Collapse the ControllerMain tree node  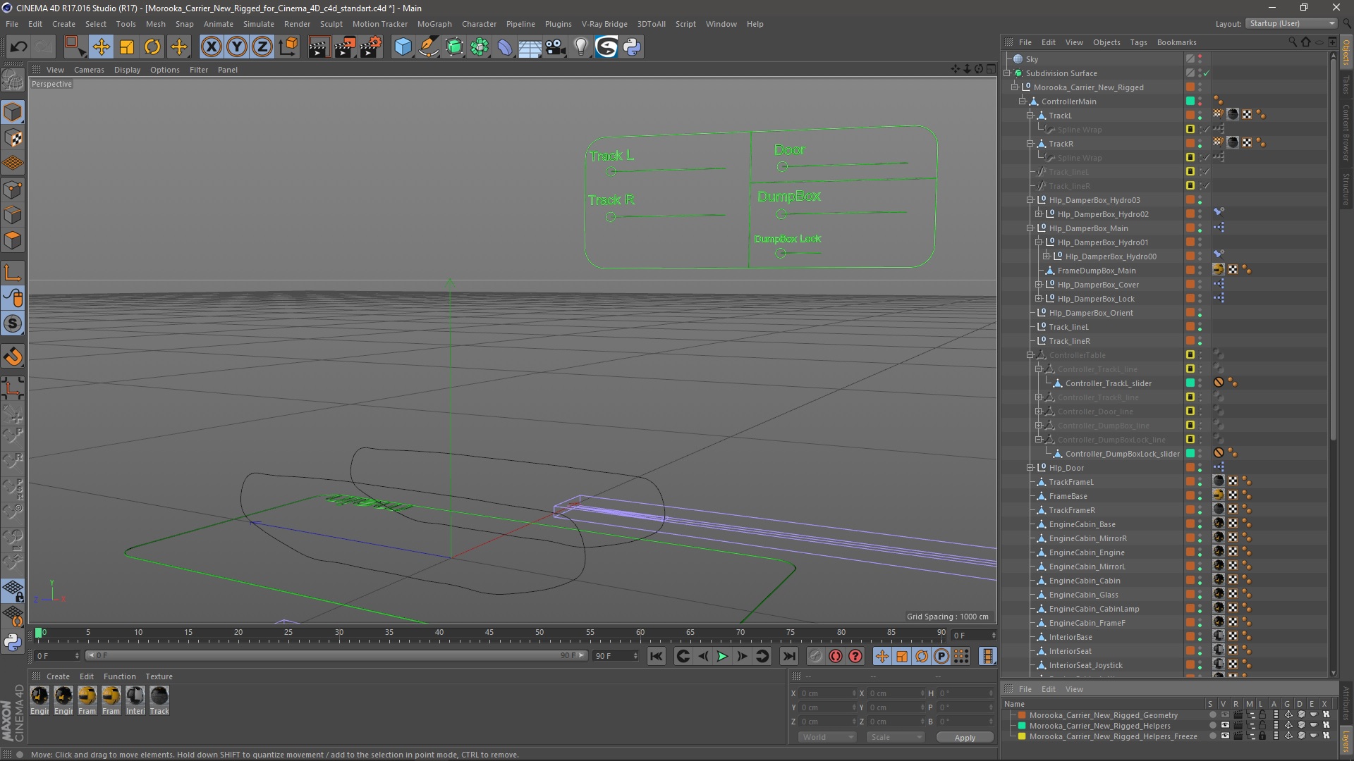(1022, 101)
